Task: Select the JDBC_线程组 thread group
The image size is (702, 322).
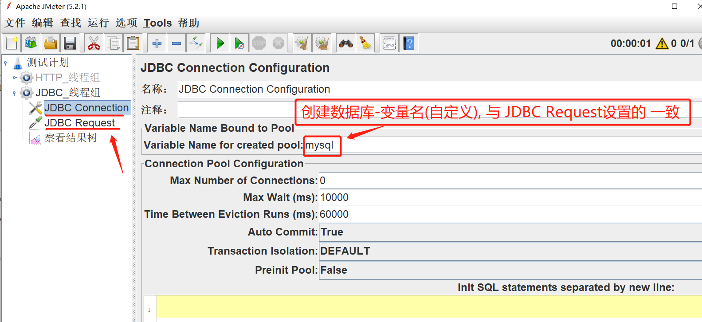Action: point(68,93)
